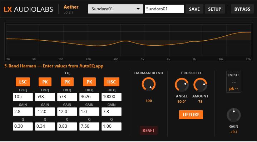Click the INPUT level meter box
The height and width of the screenshot is (142, 257).
tap(234, 82)
